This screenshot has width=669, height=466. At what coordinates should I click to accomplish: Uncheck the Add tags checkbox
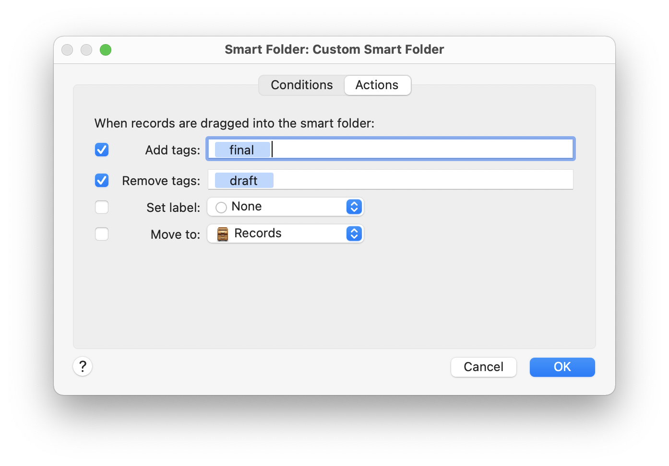tap(102, 150)
